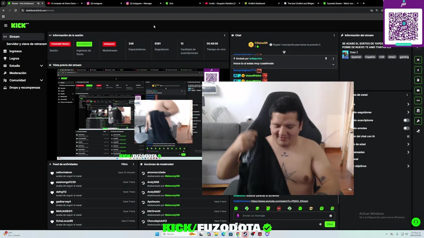Click the browser address bar

tap(195, 10)
